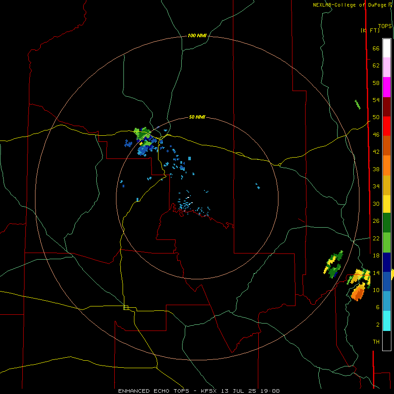Click the 30 legend value

(x=376, y=204)
